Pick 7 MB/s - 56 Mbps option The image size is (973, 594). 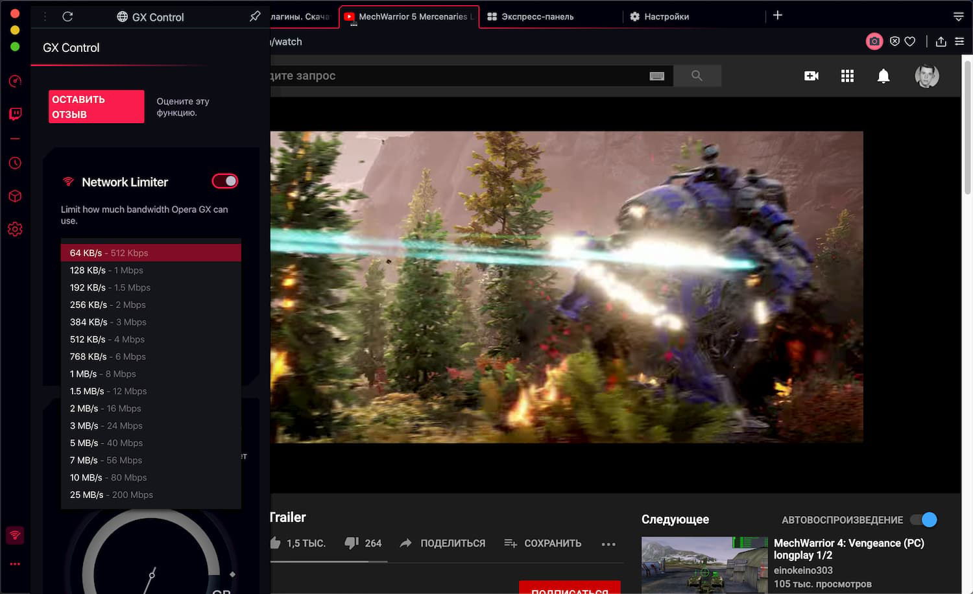[x=151, y=460]
